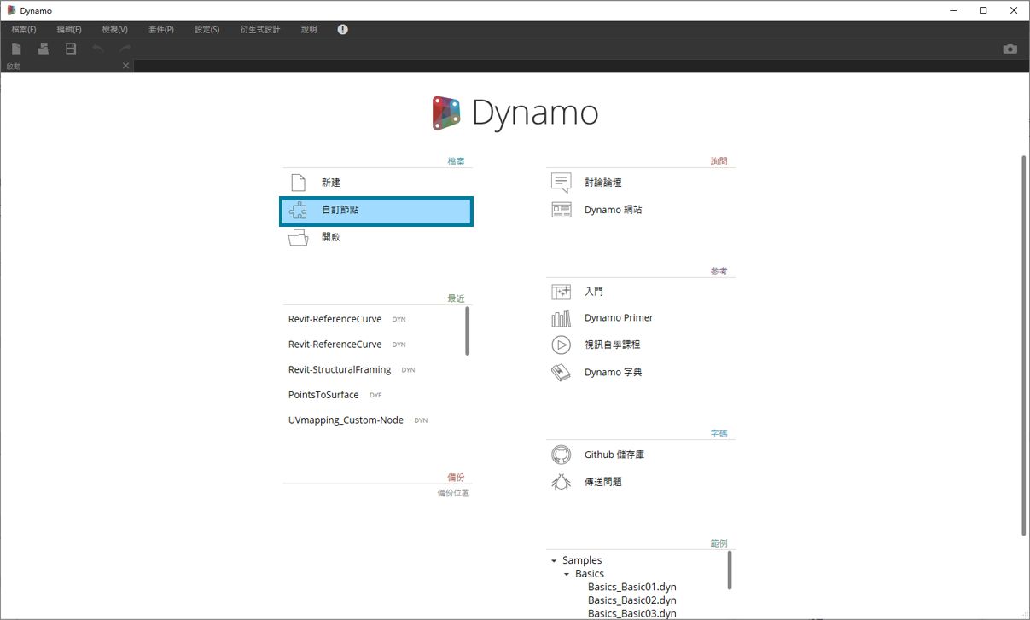Open sample Basics_Basic02.dyn
This screenshot has height=620, width=1030.
pos(631,600)
